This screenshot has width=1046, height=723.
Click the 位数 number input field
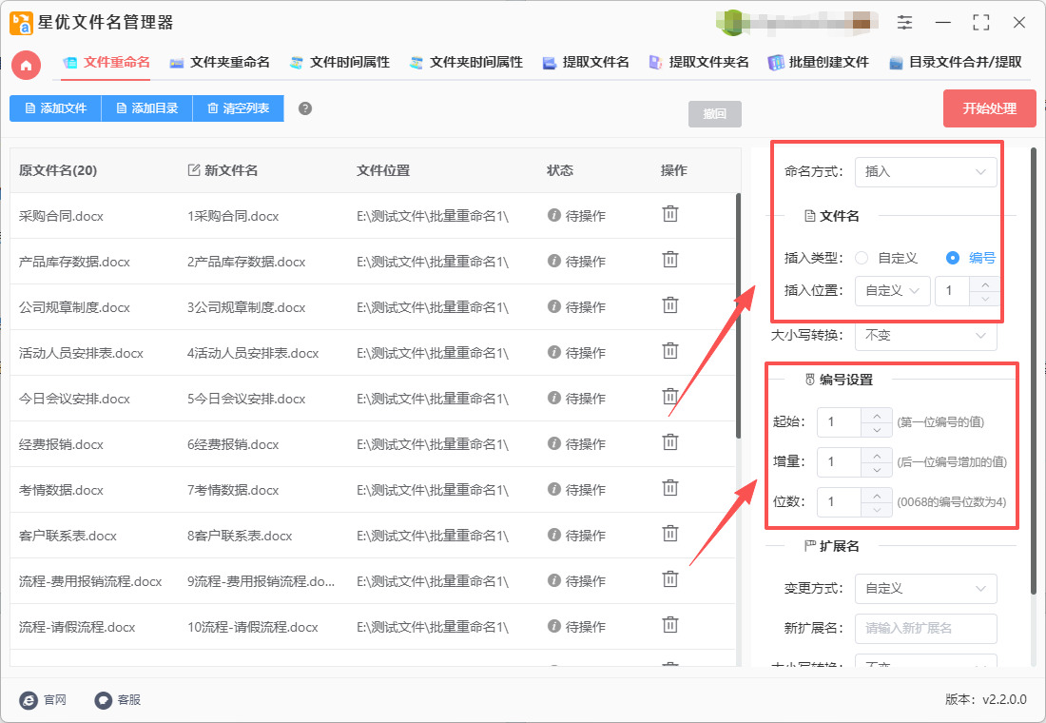(x=840, y=502)
